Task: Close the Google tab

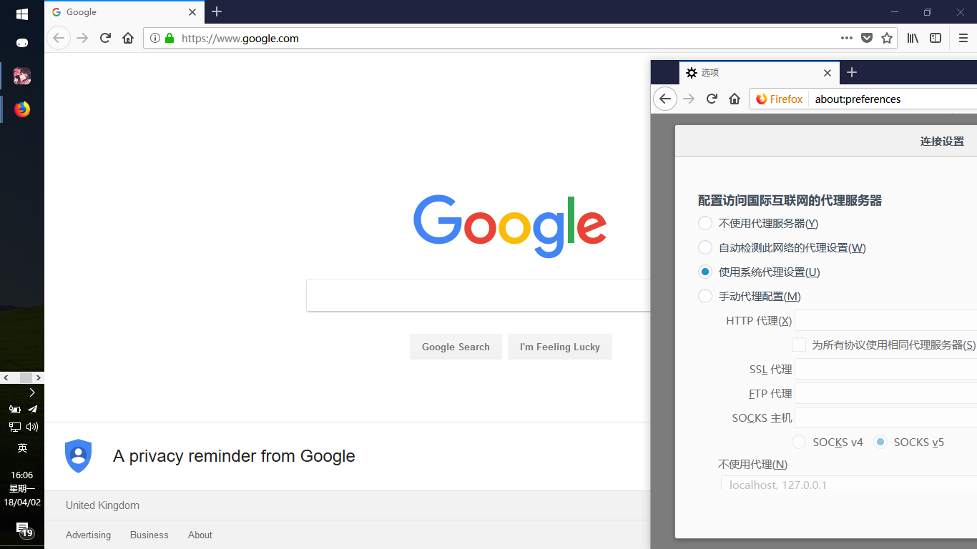Action: point(192,12)
